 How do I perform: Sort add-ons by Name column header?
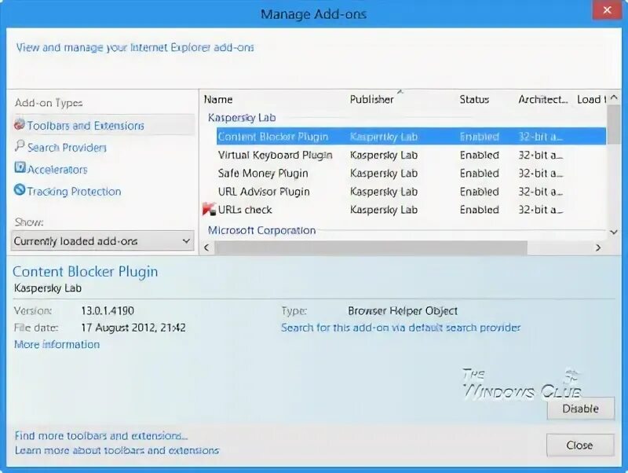pos(218,100)
